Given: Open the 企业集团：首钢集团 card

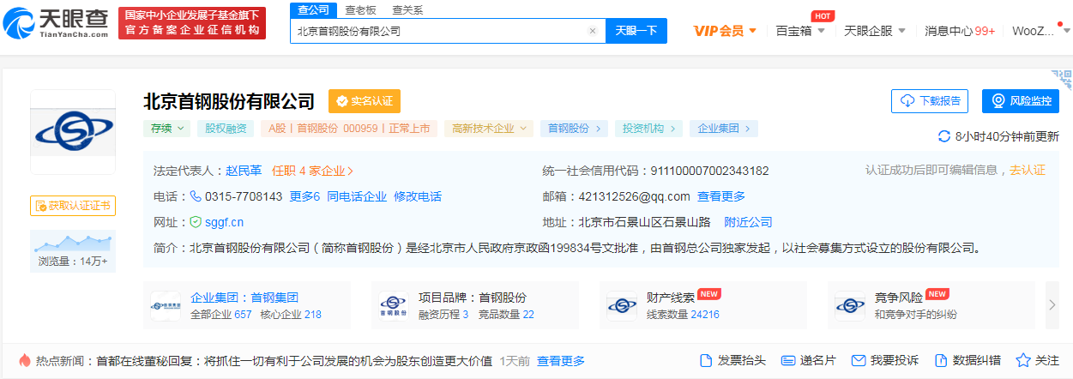Looking at the screenshot, I should click(x=247, y=305).
